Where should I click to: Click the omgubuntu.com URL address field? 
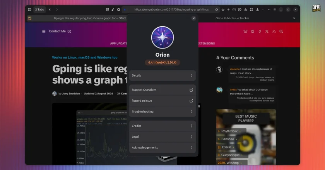coord(171,10)
